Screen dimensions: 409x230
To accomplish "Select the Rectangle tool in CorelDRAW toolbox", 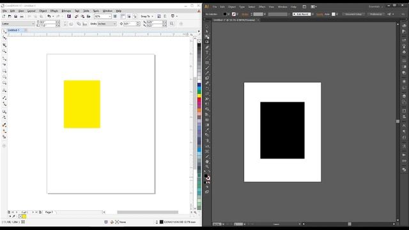I will click(4, 71).
